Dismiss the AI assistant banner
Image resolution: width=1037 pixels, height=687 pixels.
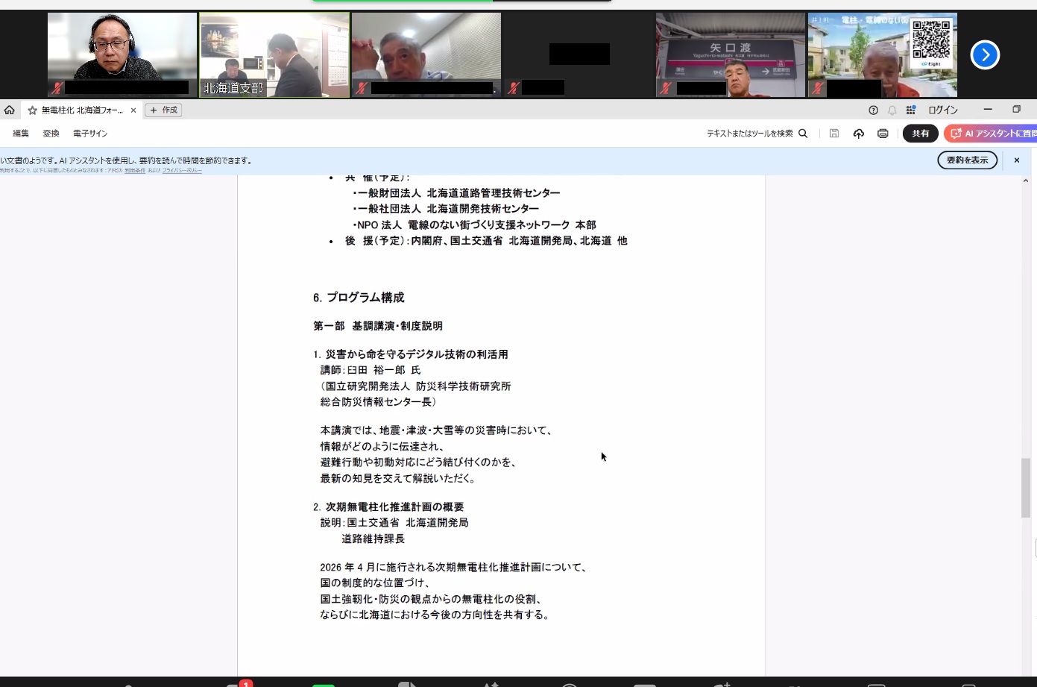click(x=1016, y=160)
